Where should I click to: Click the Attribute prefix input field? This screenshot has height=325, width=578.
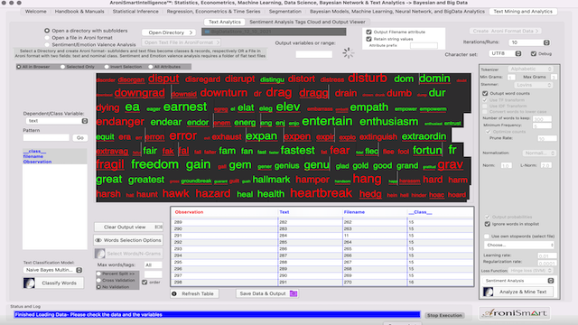(424, 46)
